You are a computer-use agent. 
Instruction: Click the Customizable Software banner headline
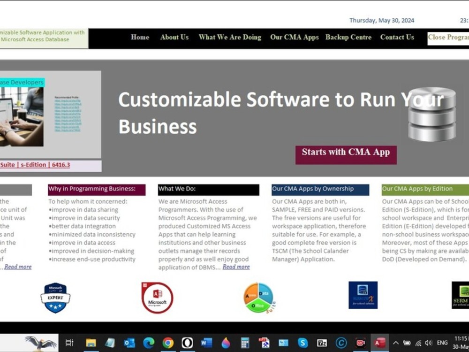tap(281, 113)
